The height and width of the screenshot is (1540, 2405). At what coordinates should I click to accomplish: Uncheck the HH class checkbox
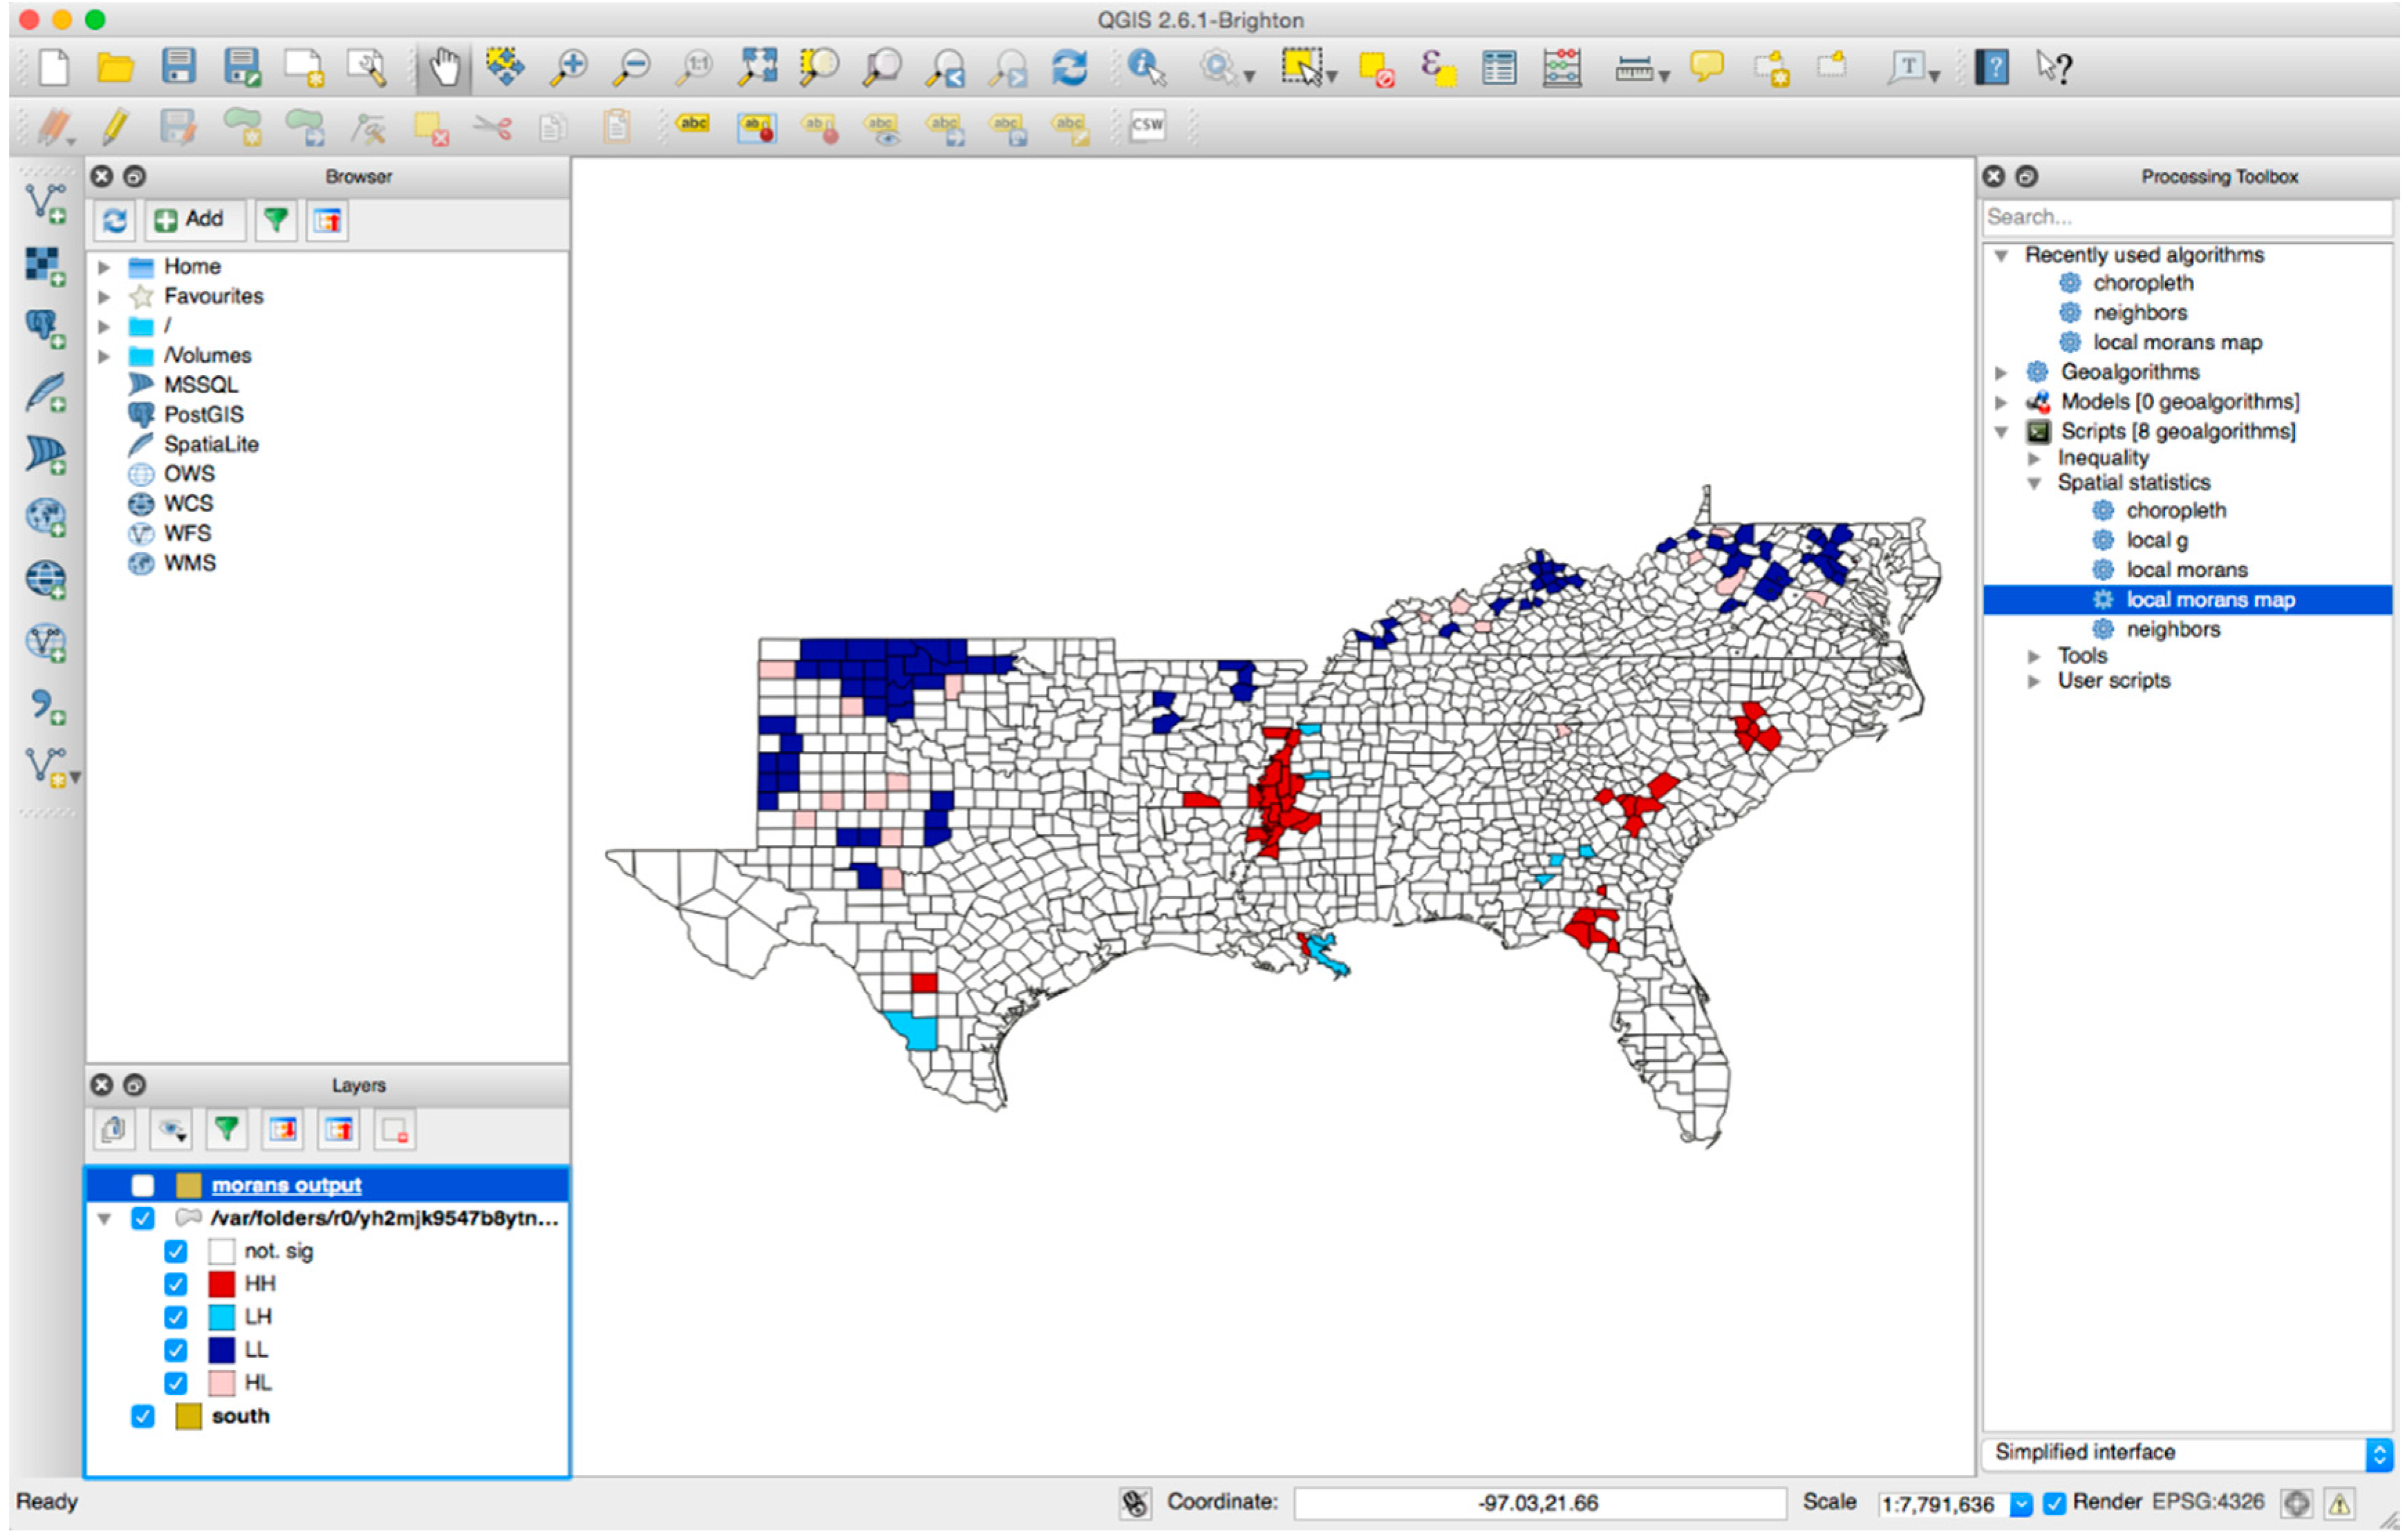coord(176,1284)
